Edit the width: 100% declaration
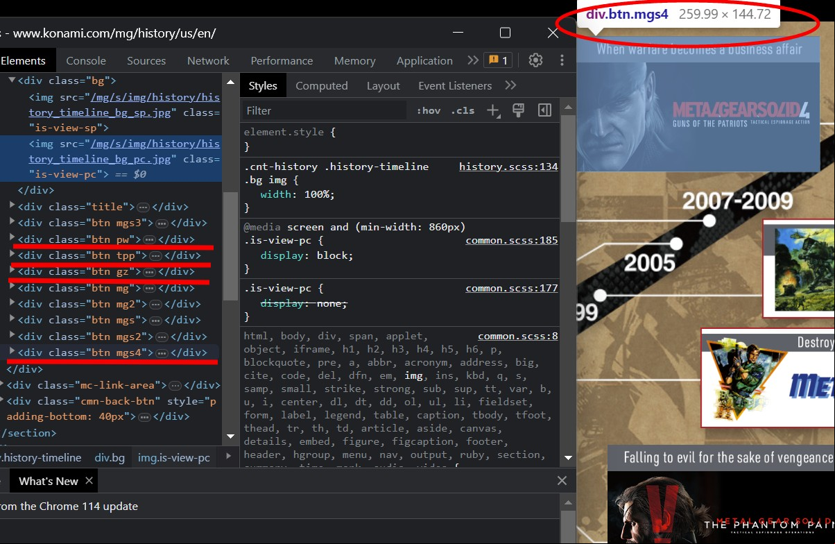This screenshot has height=544, width=835. (298, 194)
